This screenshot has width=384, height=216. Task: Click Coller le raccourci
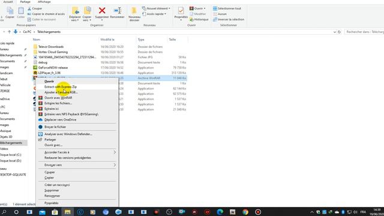point(41,19)
